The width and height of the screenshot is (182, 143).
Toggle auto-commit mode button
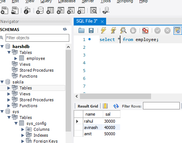pyautogui.click(x=178, y=31)
